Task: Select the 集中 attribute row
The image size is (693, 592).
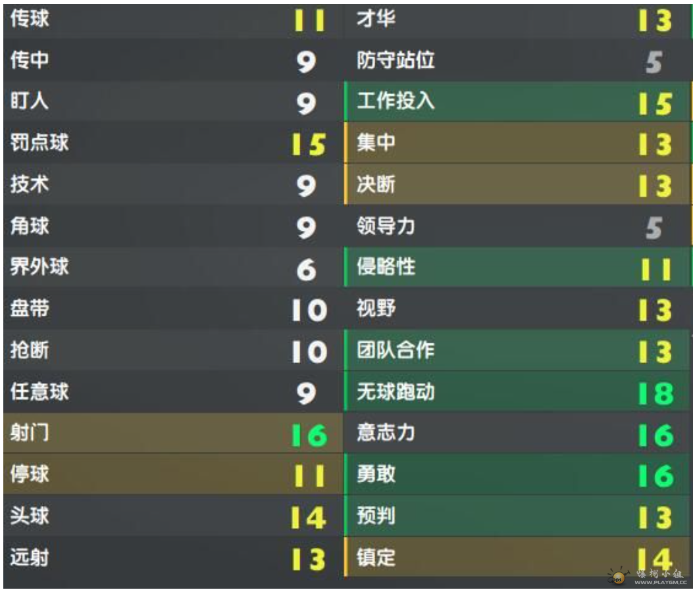Action: pyautogui.click(x=517, y=143)
